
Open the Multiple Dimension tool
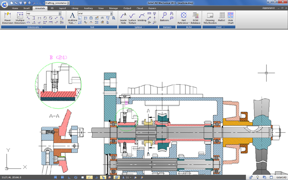pos(20,18)
